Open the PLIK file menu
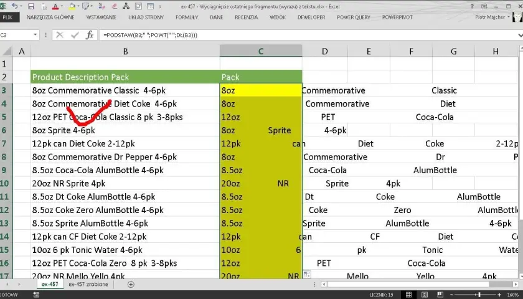Screen dimensions: 523x299 (7, 17)
